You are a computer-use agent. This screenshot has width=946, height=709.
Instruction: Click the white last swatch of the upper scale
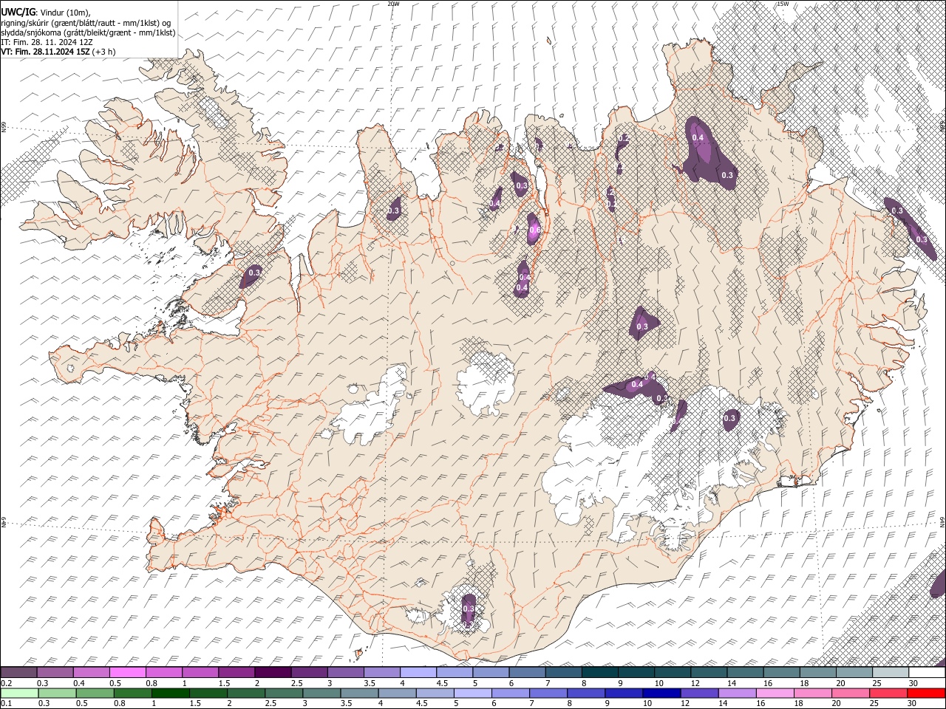(926, 672)
